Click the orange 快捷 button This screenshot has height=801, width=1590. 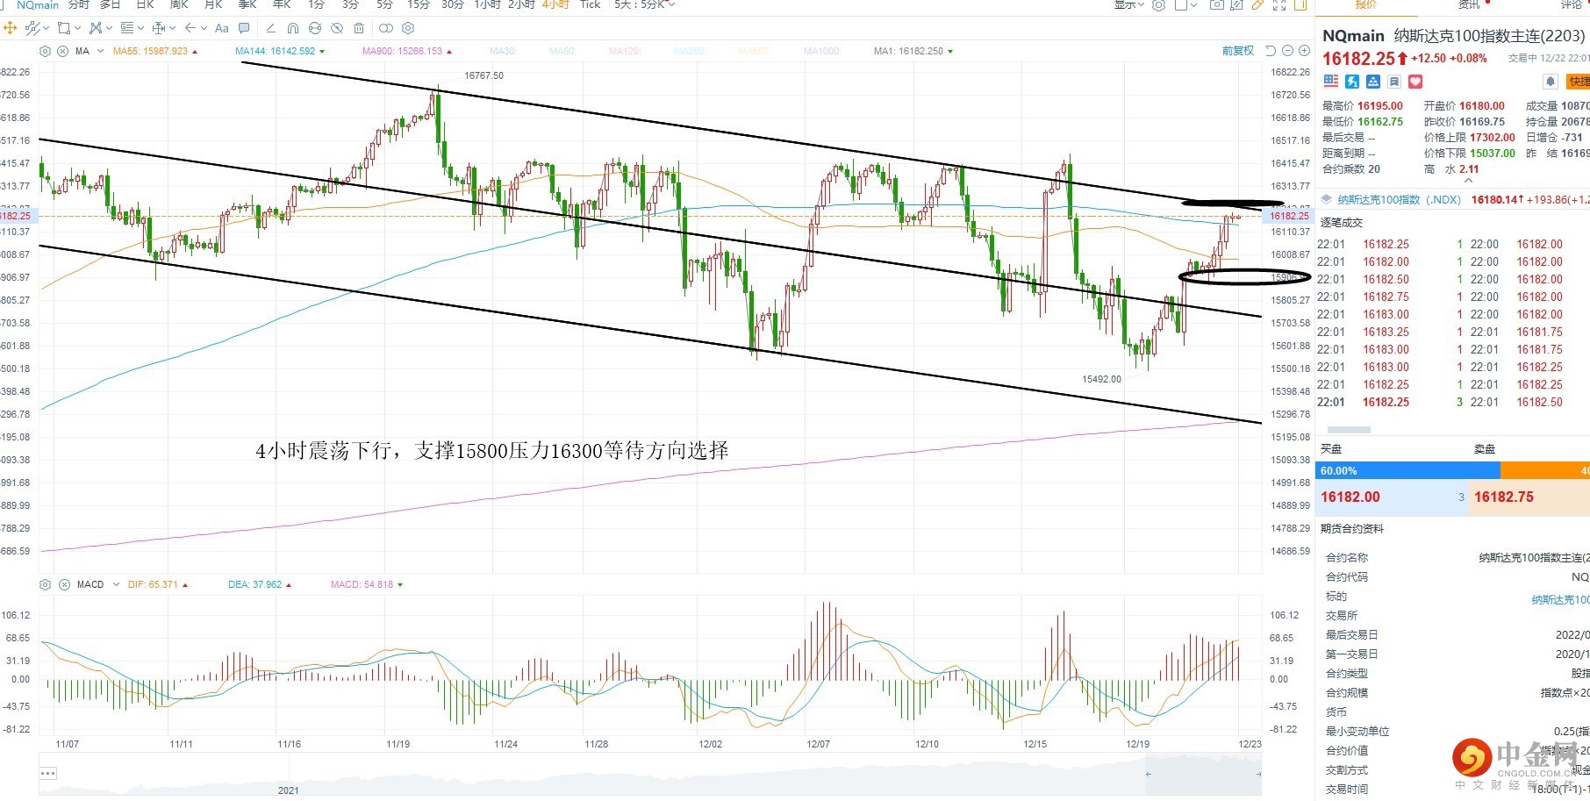coord(1579,82)
